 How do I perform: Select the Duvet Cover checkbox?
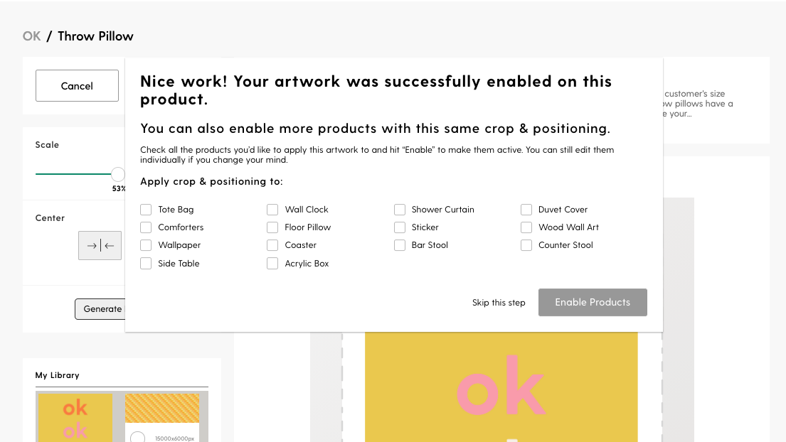(526, 209)
